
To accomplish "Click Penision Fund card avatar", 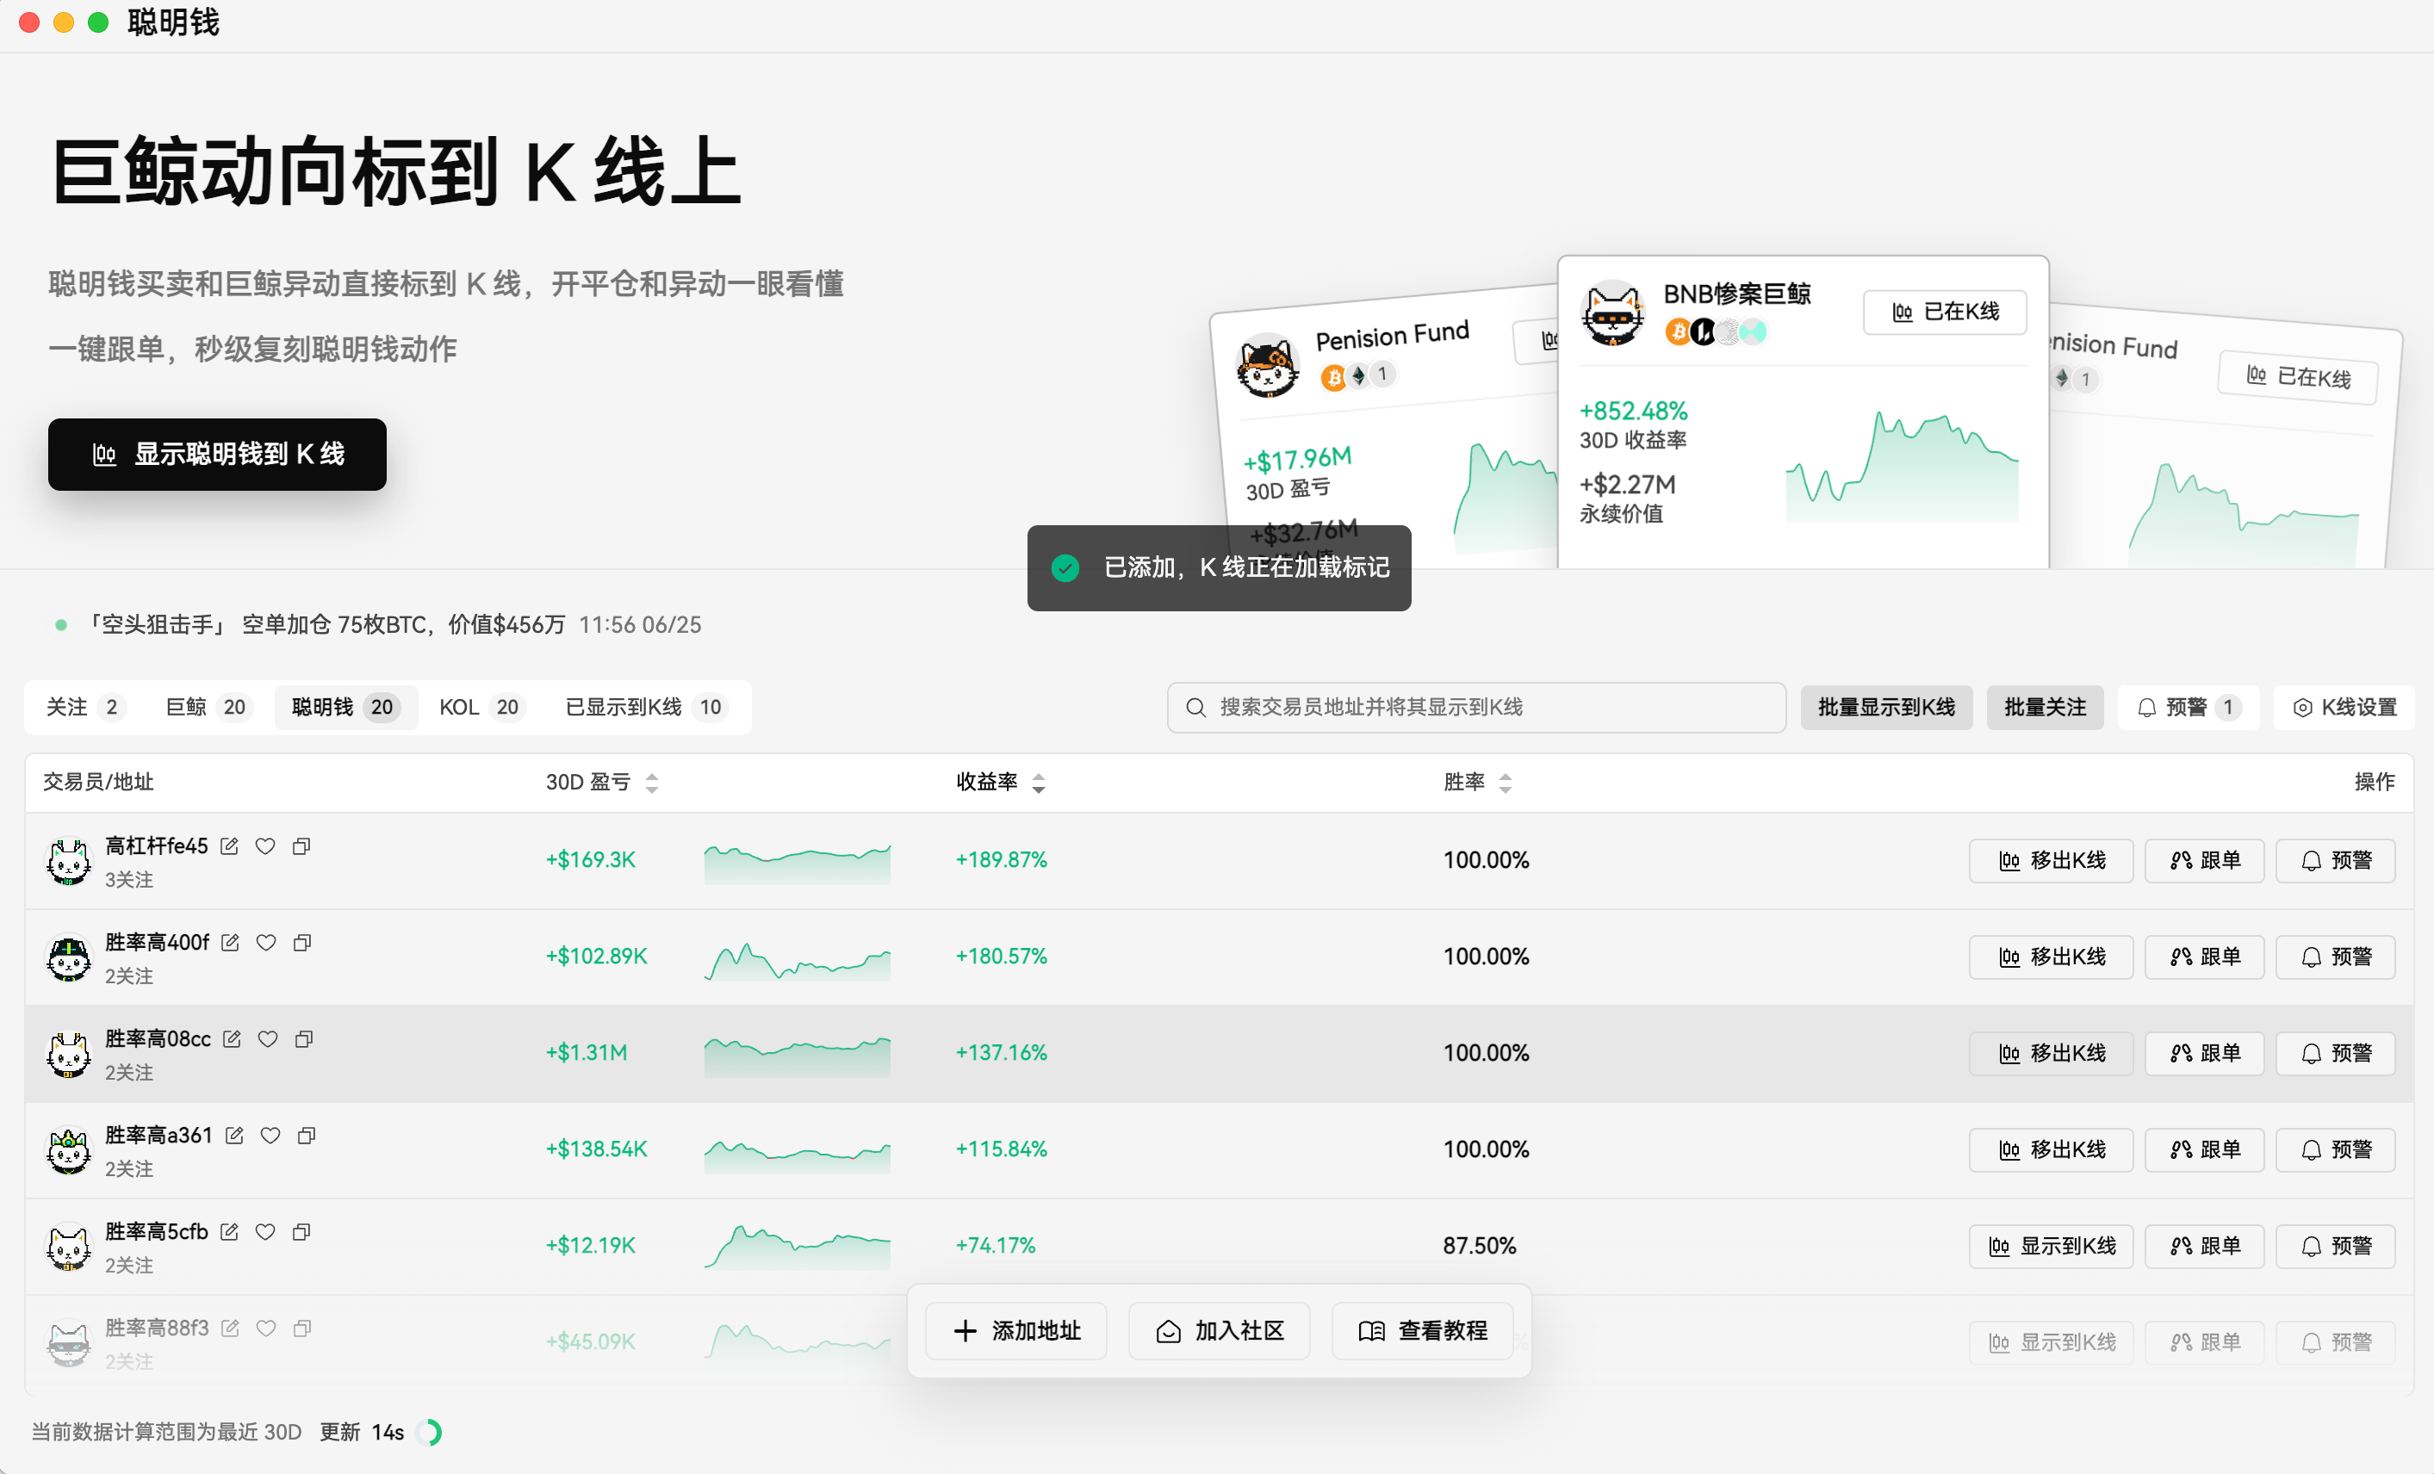I will tap(1267, 368).
